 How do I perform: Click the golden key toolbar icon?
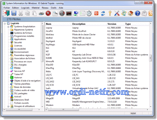point(110,13)
